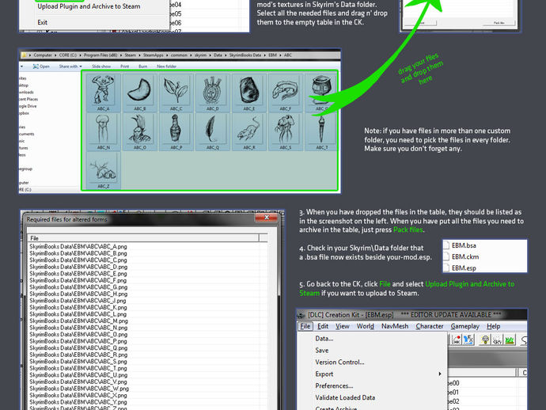Open the Help menu in Creation Kit

tap(493, 326)
